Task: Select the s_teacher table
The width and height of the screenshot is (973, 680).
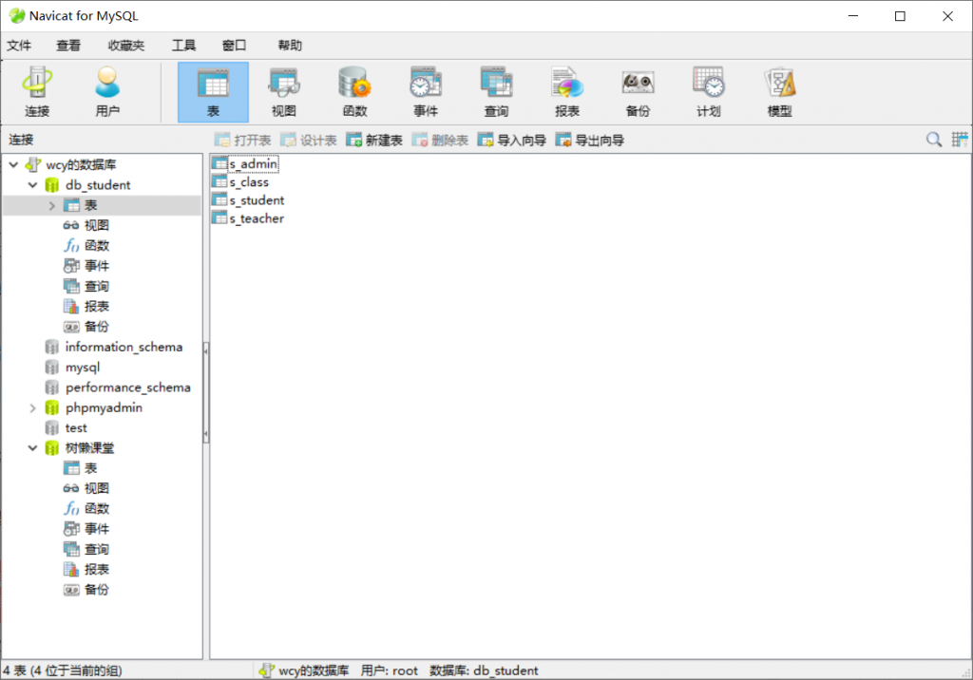Action: coord(248,217)
